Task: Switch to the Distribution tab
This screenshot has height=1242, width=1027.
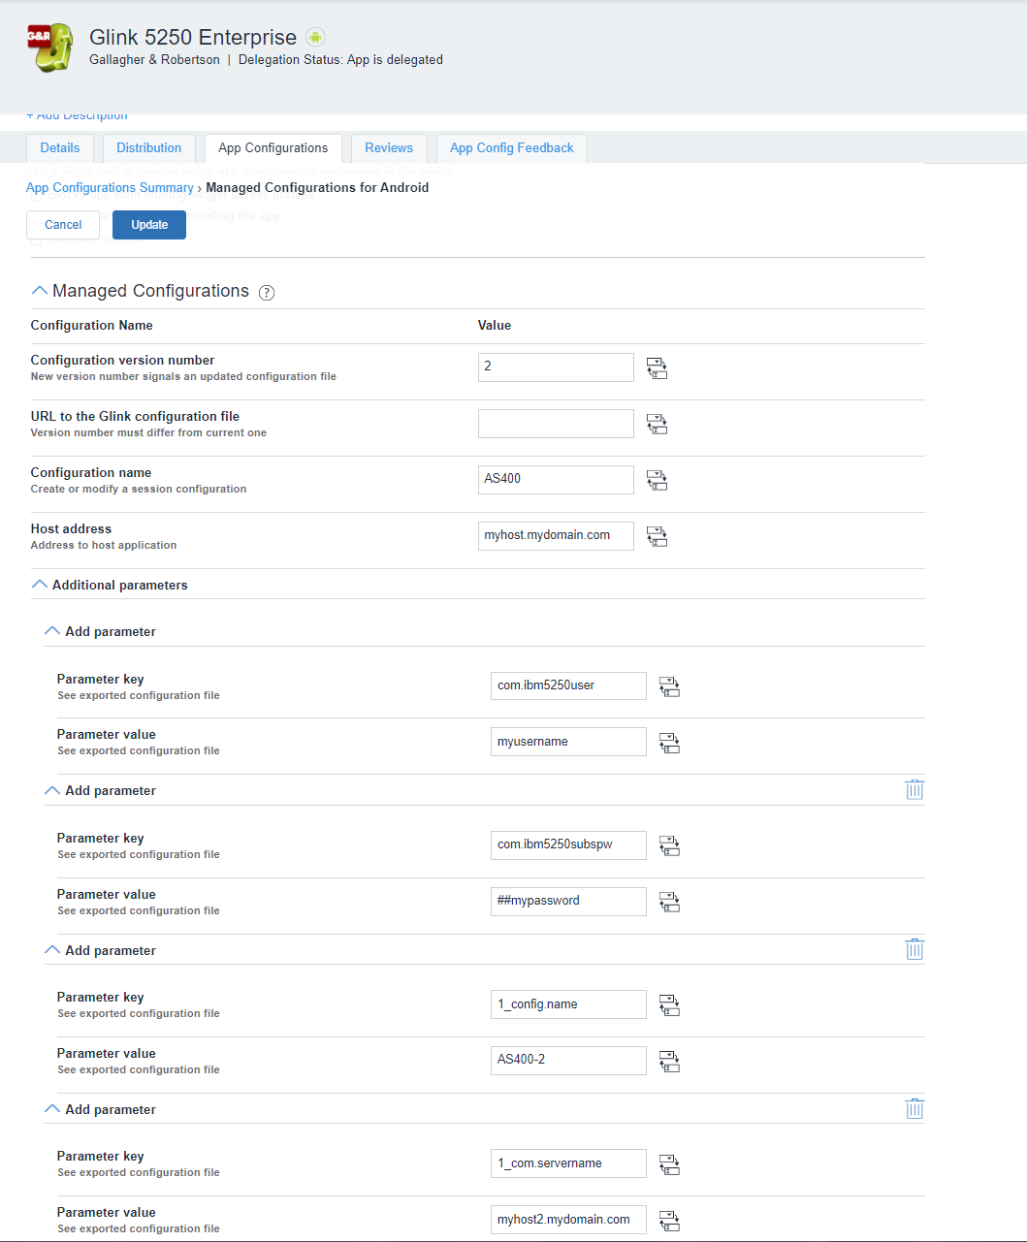Action: point(148,148)
